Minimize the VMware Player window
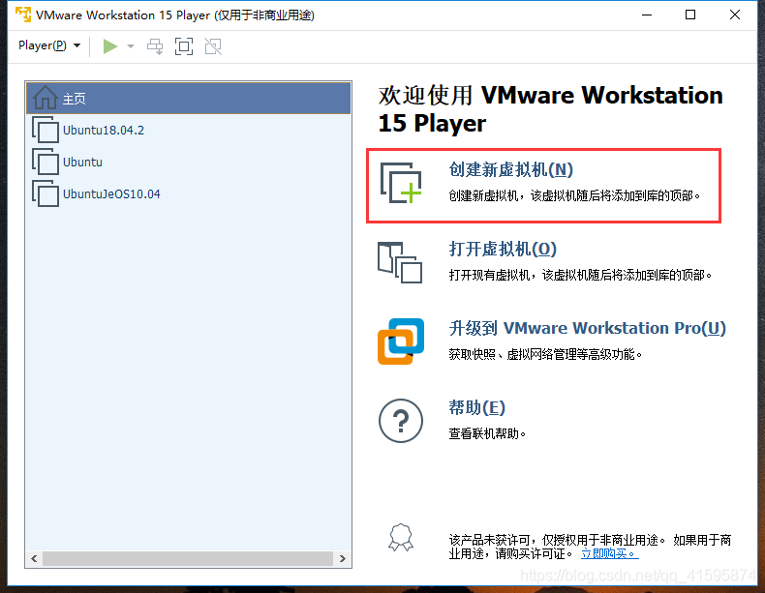The width and height of the screenshot is (765, 593). tap(647, 15)
